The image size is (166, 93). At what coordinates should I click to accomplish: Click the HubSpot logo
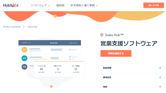(x=11, y=5)
